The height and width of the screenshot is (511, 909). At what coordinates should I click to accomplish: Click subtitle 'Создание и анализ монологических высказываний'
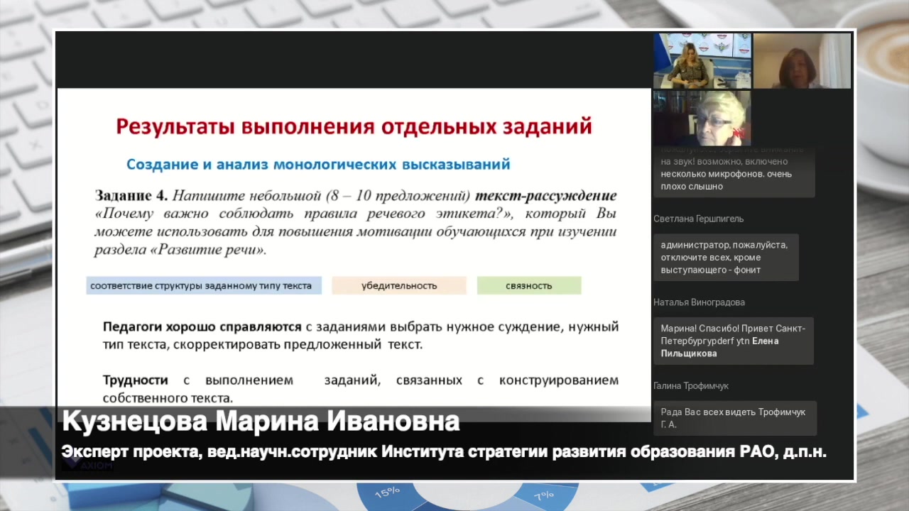pyautogui.click(x=318, y=165)
